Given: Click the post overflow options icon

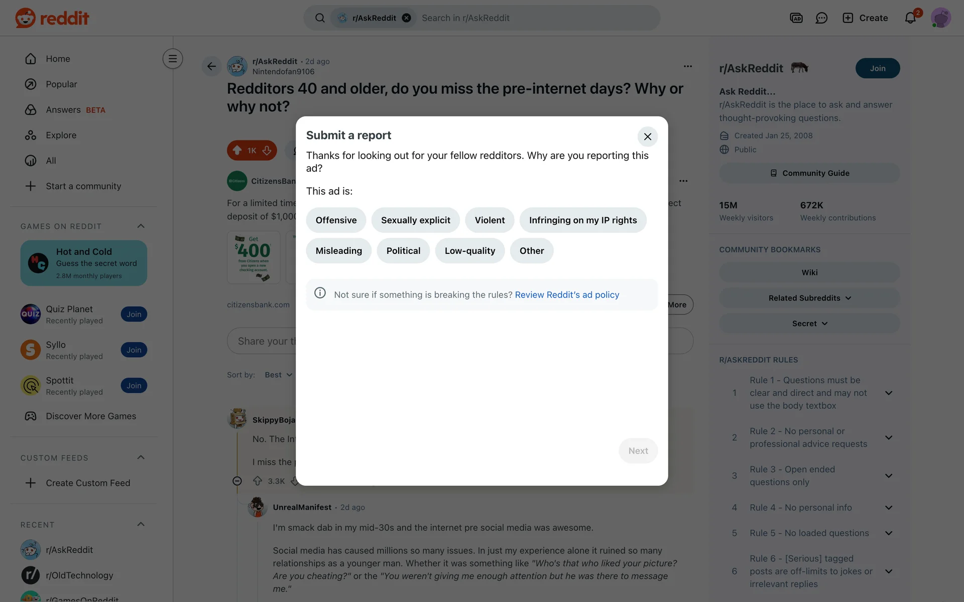Looking at the screenshot, I should (687, 66).
